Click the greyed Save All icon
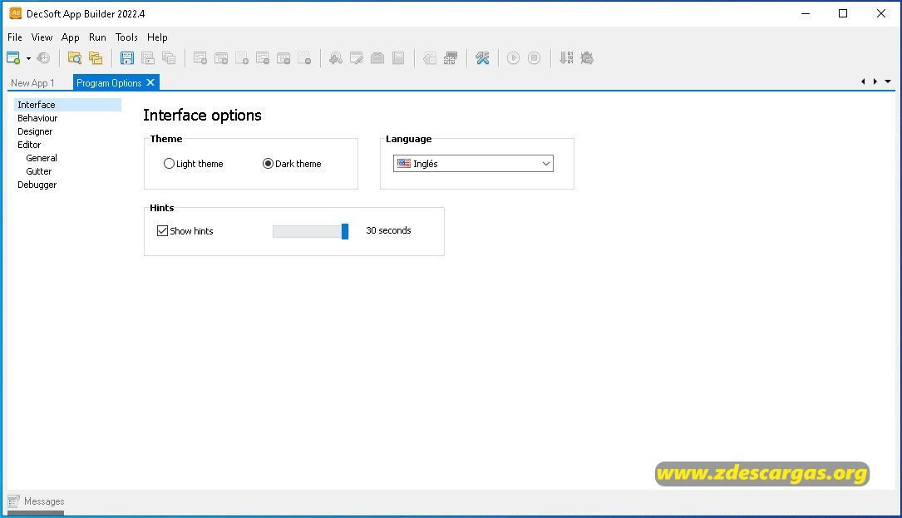The height and width of the screenshot is (518, 902). point(169,57)
